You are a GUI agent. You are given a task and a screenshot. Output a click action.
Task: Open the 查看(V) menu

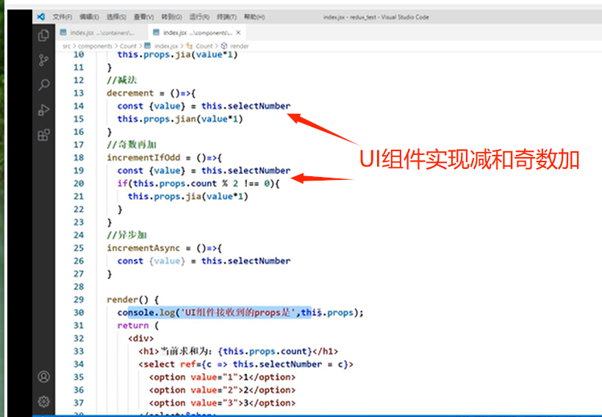pyautogui.click(x=143, y=17)
